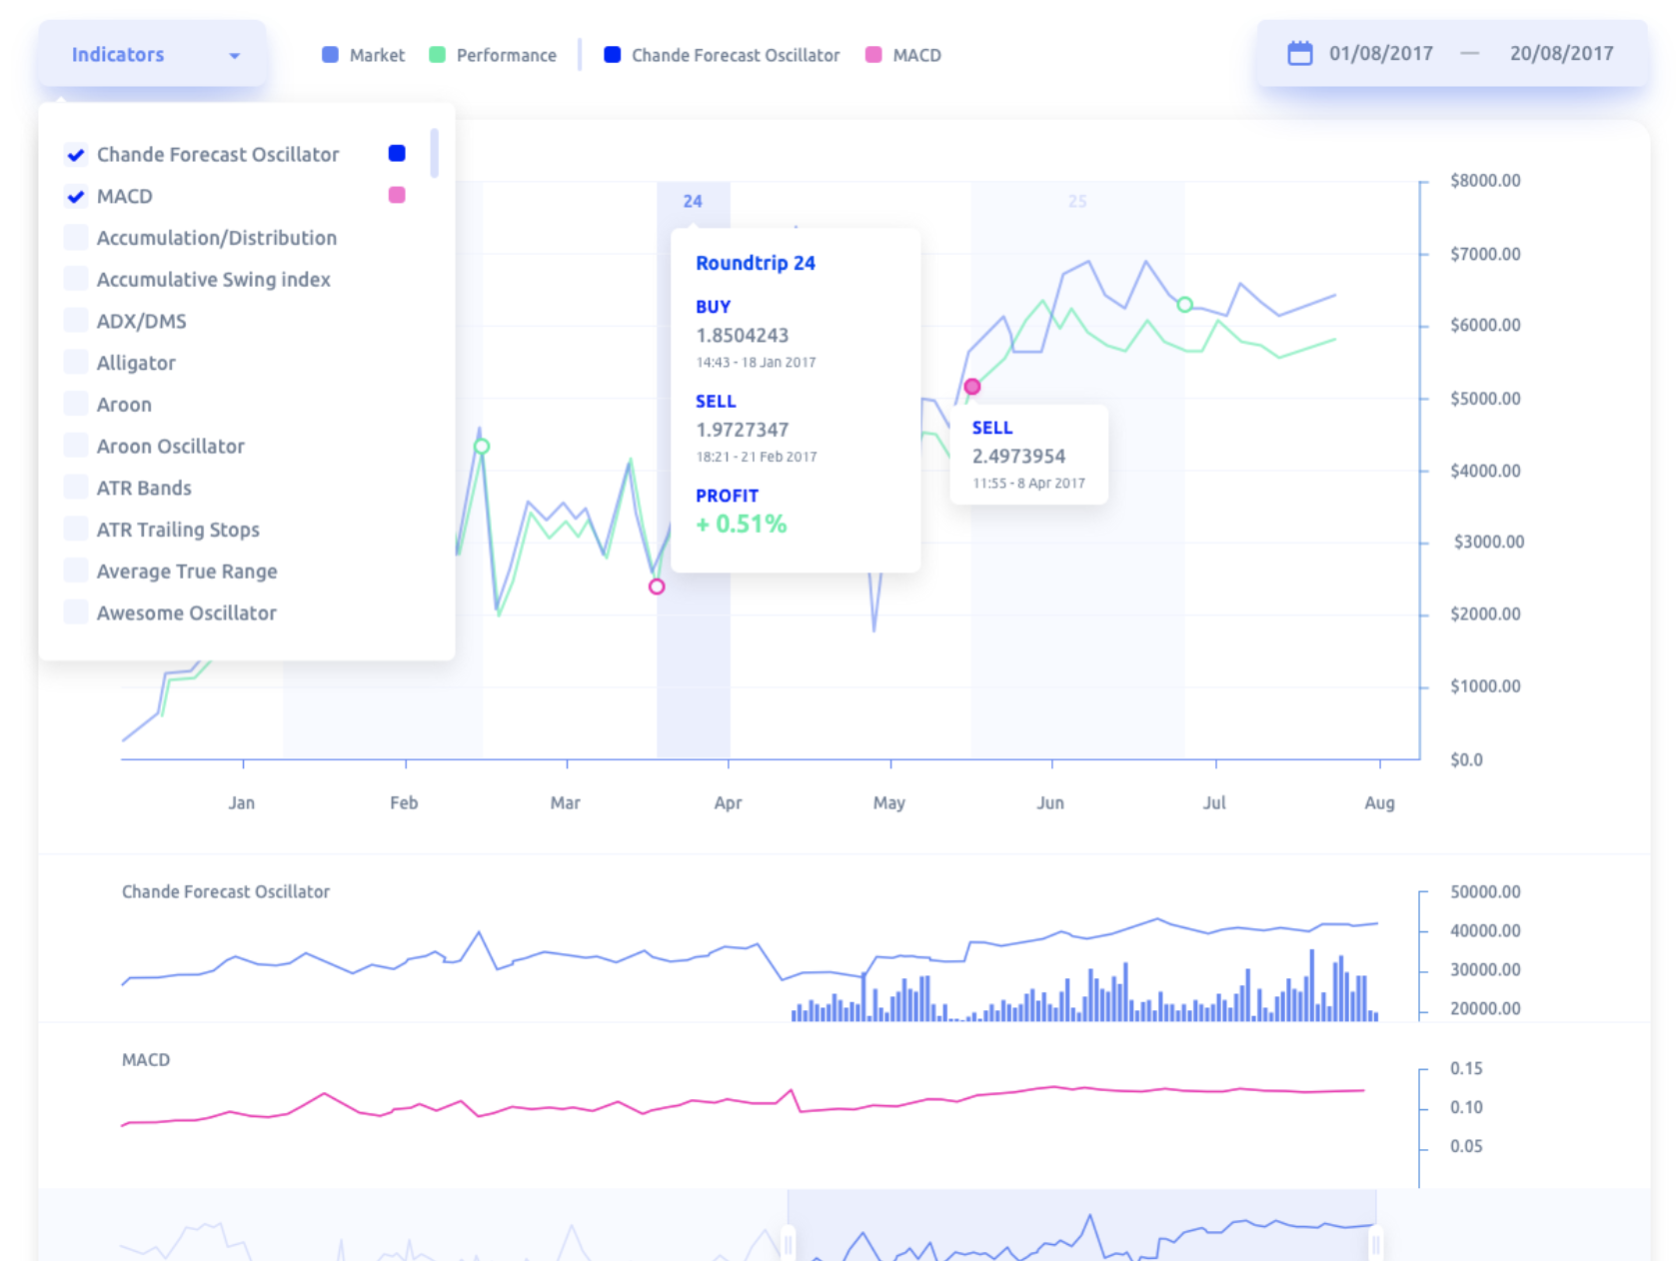
Task: Click pink hollow point at roundtrip 24
Action: 657,587
